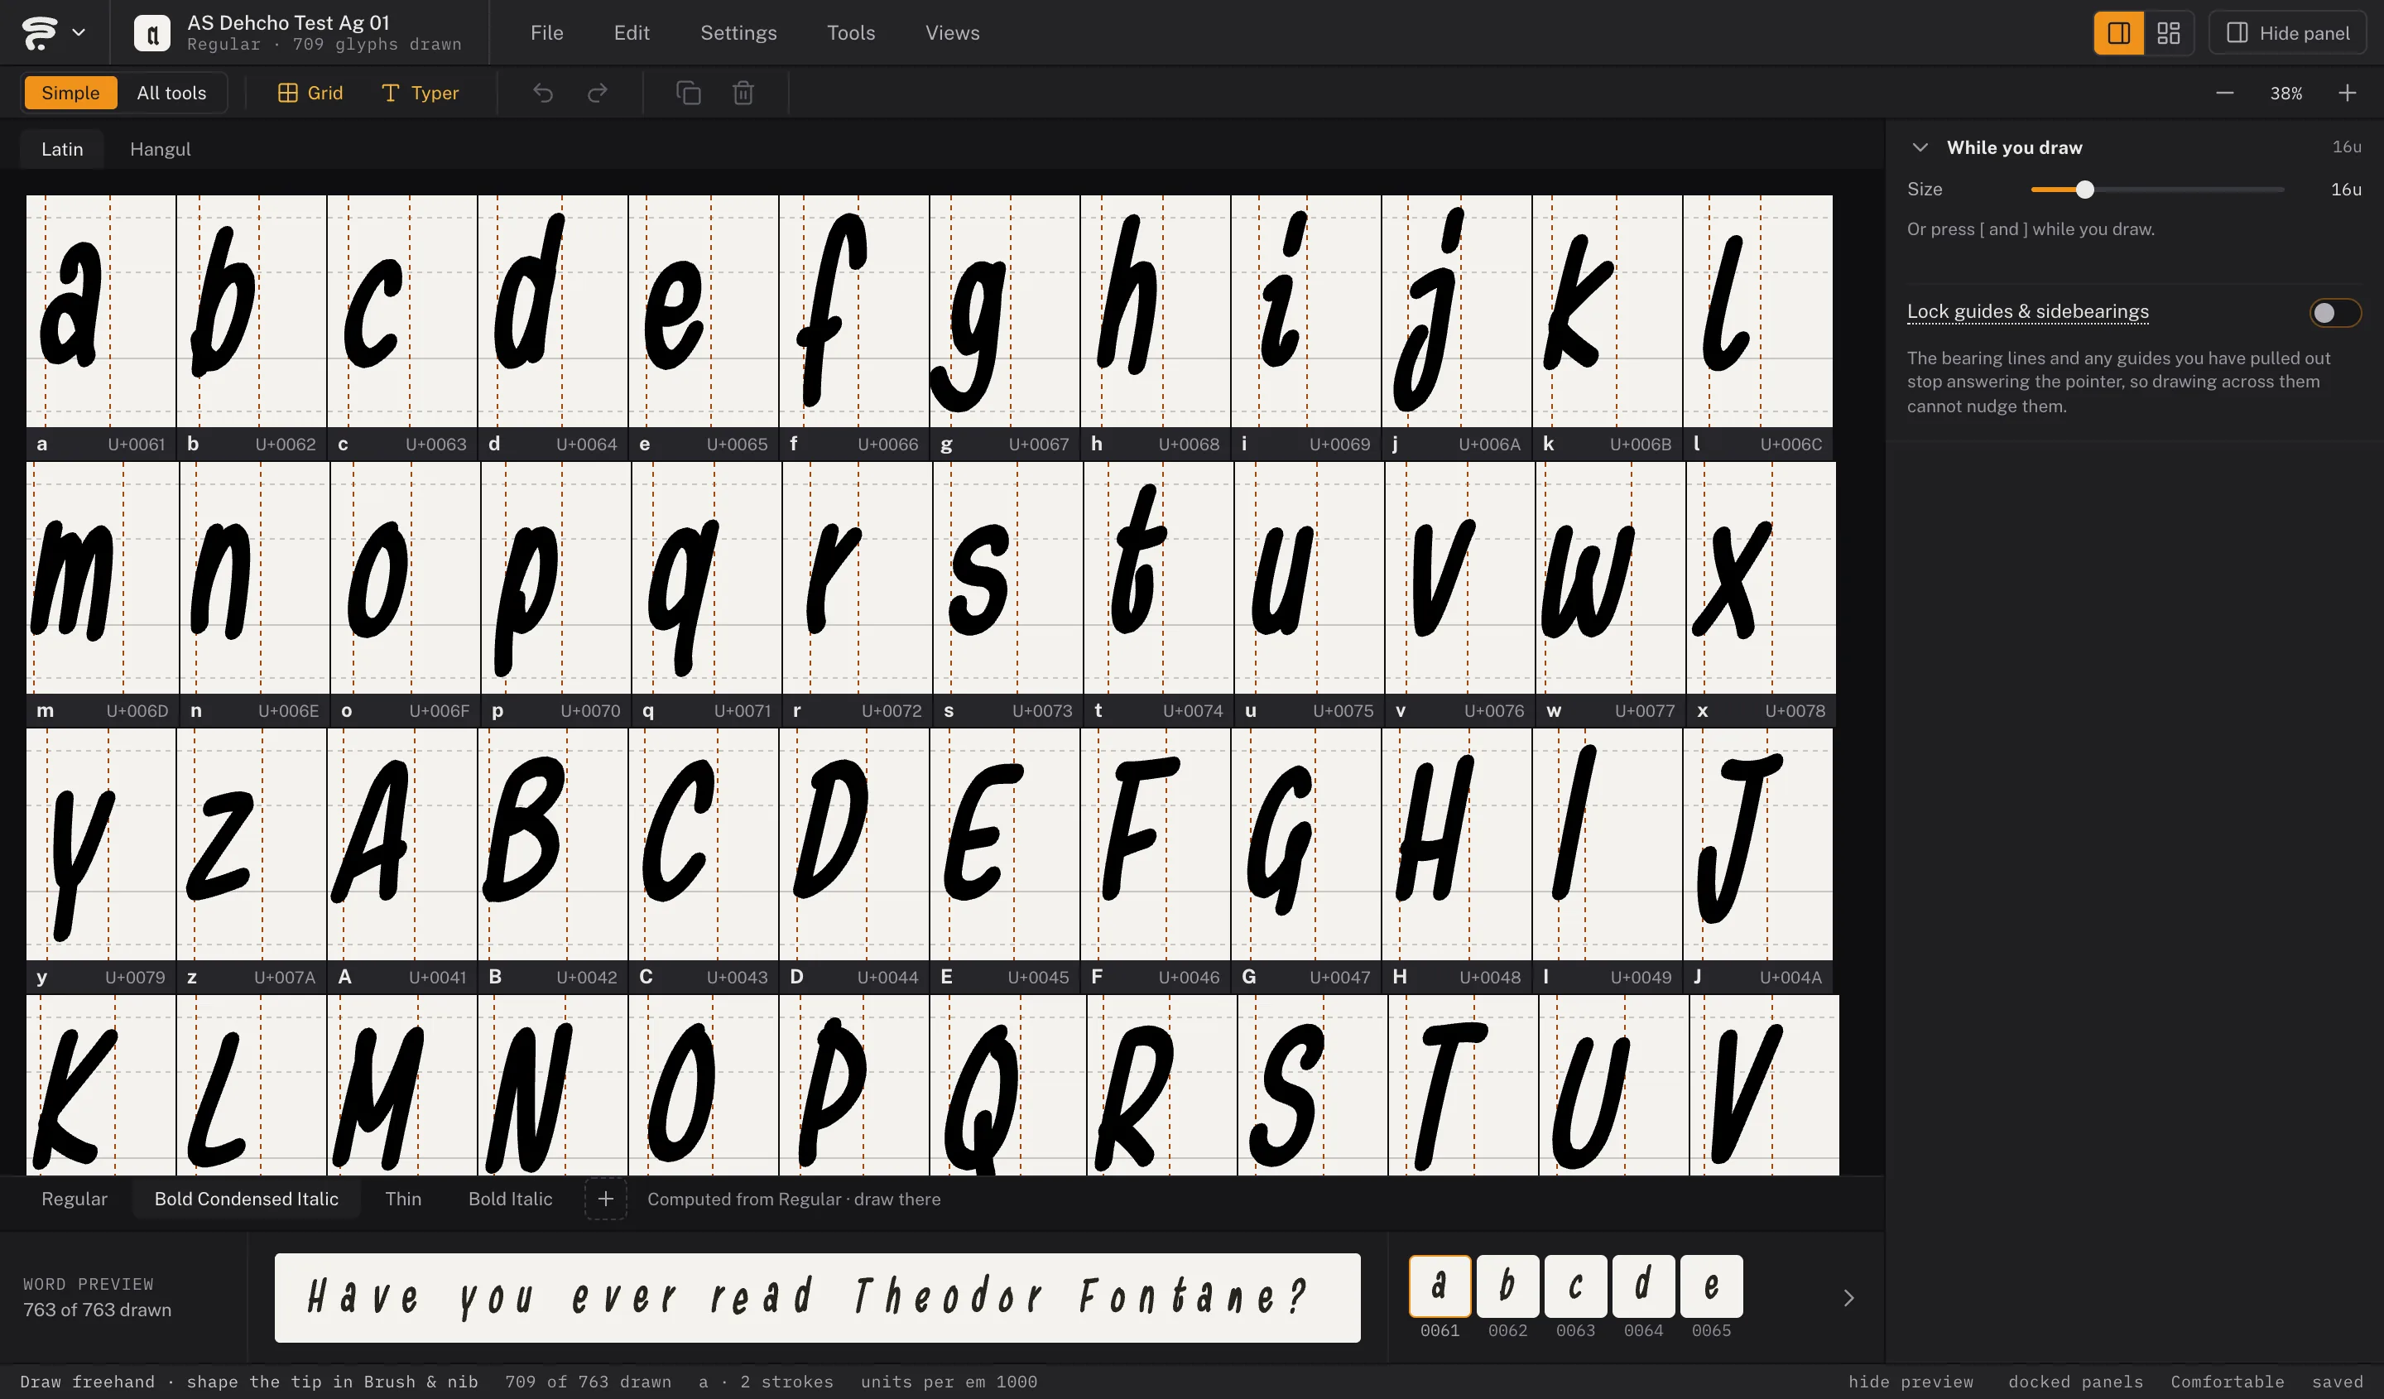Click the font file icon beside AS Dehcho
Image resolution: width=2384 pixels, height=1399 pixels.
(151, 33)
